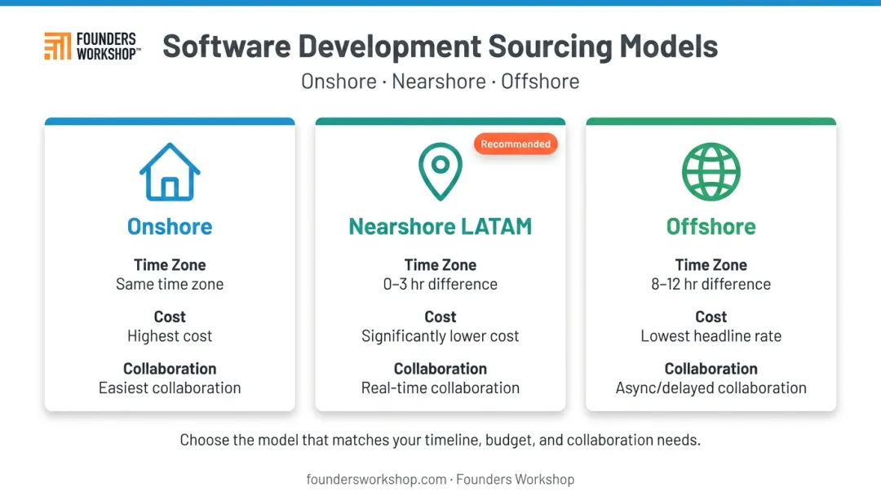Click the Cost label in Nearshore LATAM card
The width and height of the screenshot is (881, 492).
440,317
